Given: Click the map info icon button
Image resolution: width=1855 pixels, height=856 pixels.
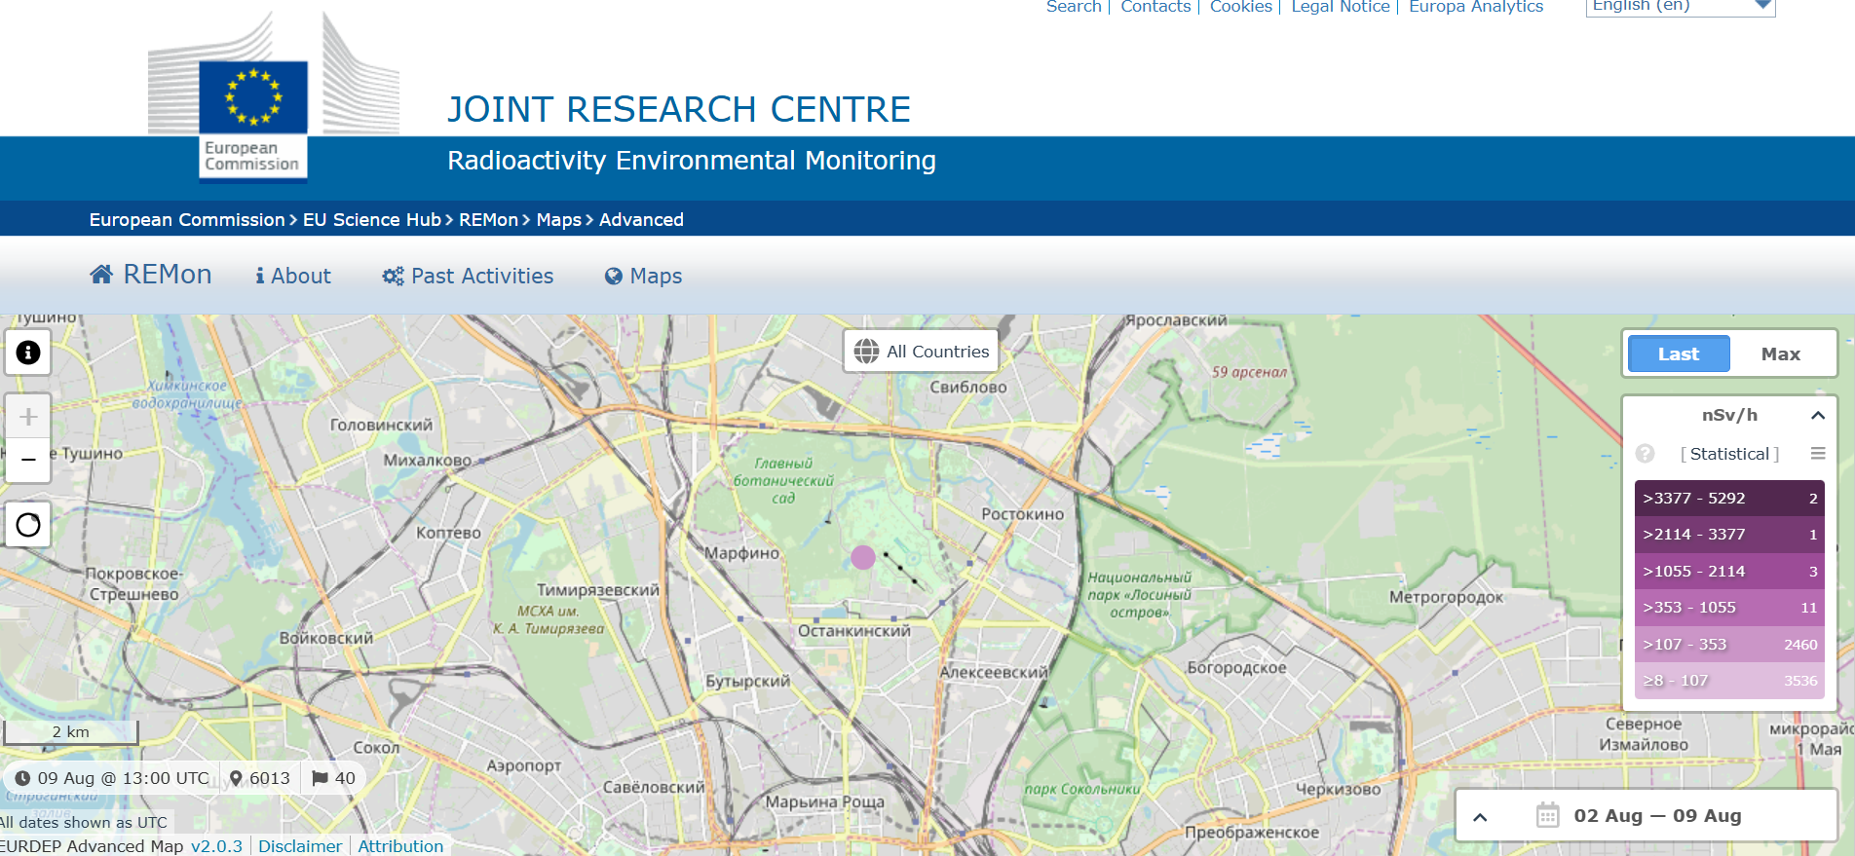Looking at the screenshot, I should (28, 353).
